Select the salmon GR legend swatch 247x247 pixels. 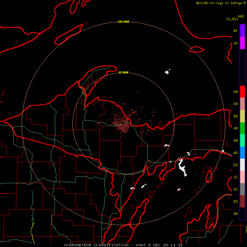pyautogui.click(x=242, y=104)
